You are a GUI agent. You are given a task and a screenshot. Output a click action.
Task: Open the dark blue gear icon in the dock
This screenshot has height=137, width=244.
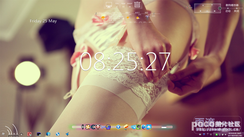pos(93,127)
